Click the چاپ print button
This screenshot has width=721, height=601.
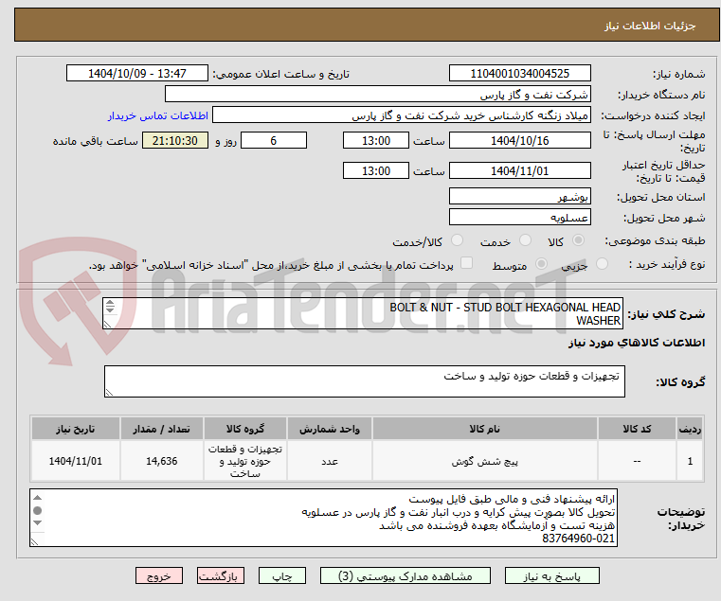[x=282, y=575]
